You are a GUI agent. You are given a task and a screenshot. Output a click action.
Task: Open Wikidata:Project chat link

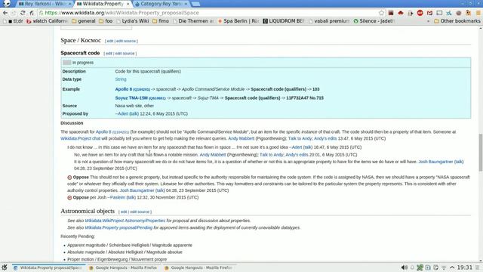coord(81,138)
